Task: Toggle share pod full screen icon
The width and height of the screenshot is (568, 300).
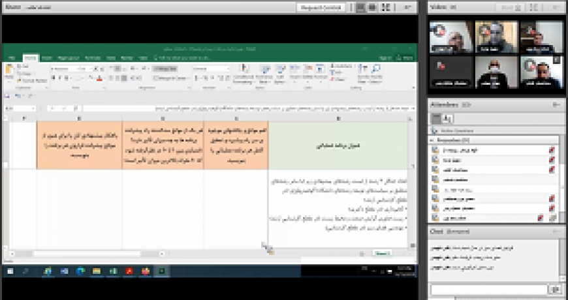Action: [386, 7]
